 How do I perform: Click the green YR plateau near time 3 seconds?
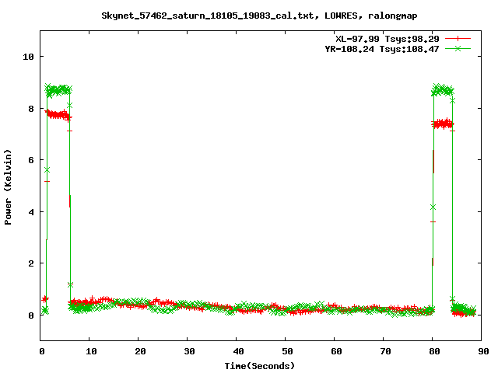(58, 91)
